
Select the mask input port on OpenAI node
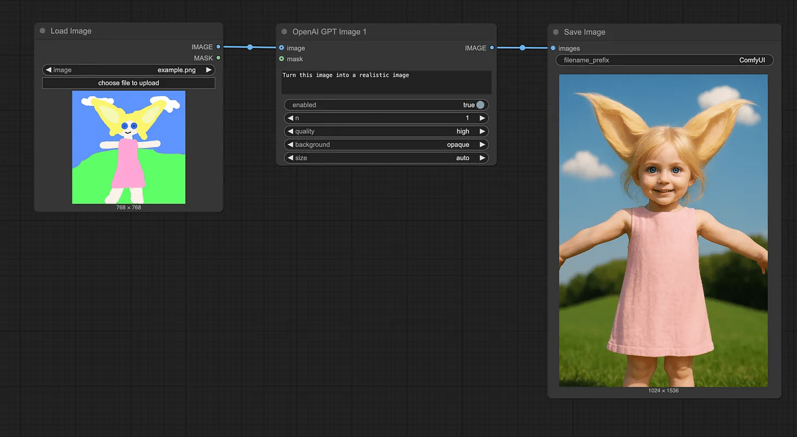[282, 59]
